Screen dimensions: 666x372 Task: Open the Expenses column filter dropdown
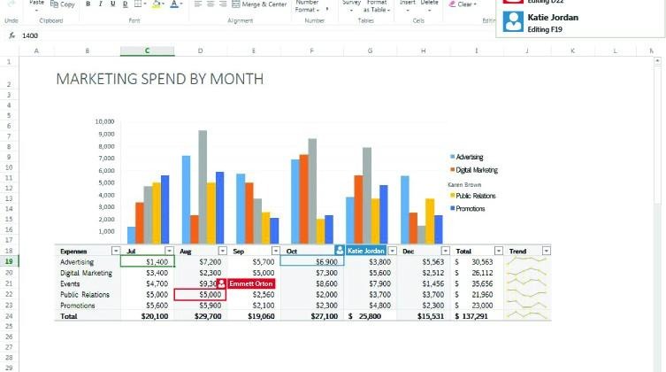tap(116, 251)
